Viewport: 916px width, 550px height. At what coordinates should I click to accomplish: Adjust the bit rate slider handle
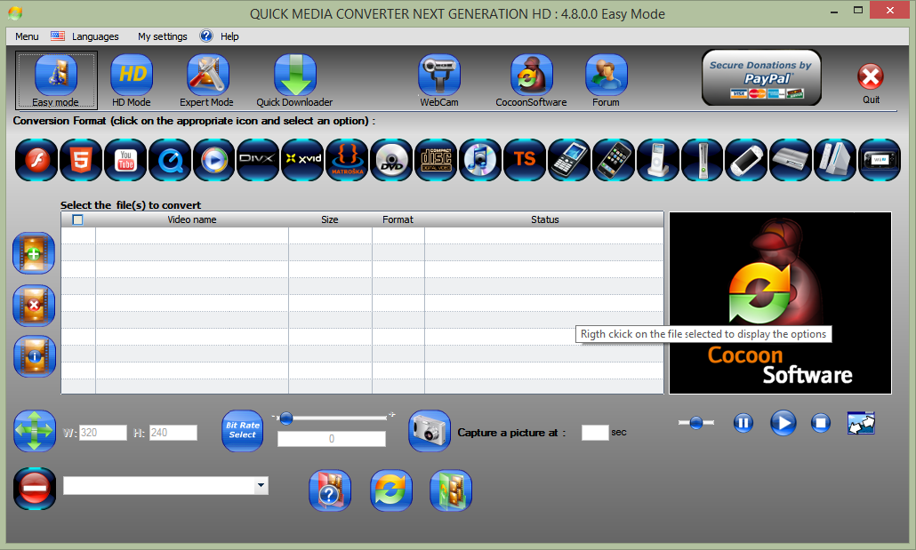click(285, 418)
